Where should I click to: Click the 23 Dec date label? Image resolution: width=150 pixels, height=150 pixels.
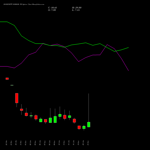11,143
